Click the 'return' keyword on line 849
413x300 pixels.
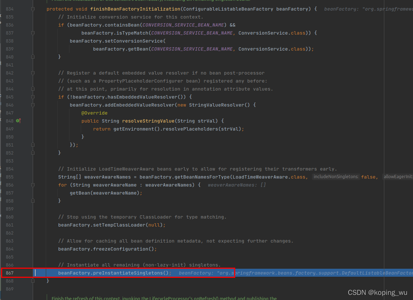point(102,129)
